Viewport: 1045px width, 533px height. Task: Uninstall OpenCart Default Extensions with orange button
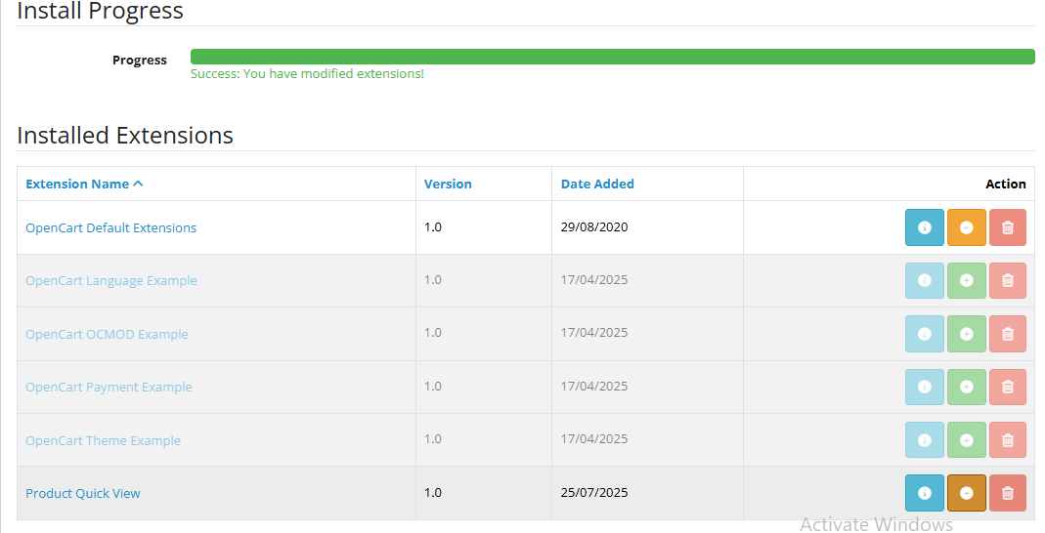point(966,227)
